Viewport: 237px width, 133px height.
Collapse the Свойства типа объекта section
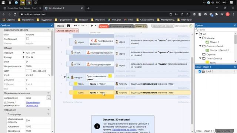pyautogui.click(x=49, y=30)
